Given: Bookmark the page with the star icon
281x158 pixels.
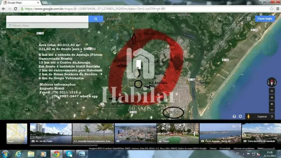Looking at the screenshot, I should 271,9.
